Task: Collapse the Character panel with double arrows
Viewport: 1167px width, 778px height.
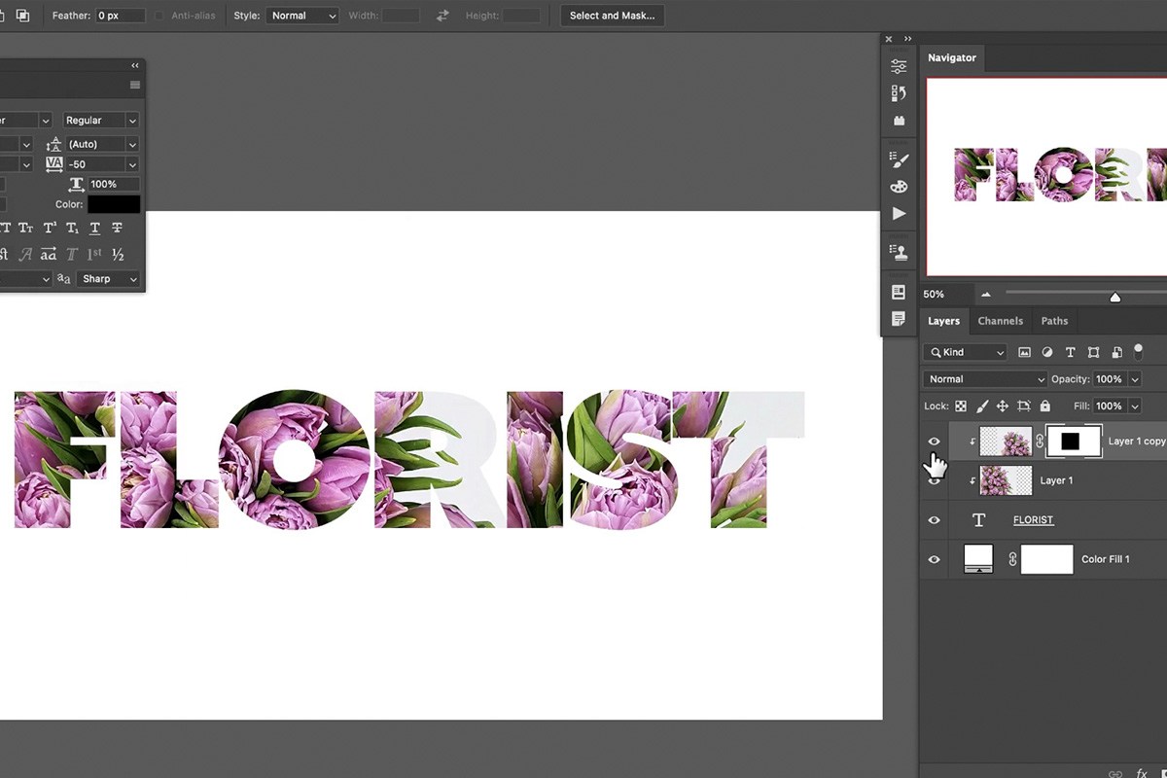Action: pyautogui.click(x=135, y=65)
